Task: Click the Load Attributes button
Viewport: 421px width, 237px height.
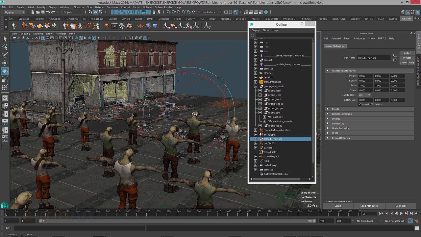Action: [369, 206]
